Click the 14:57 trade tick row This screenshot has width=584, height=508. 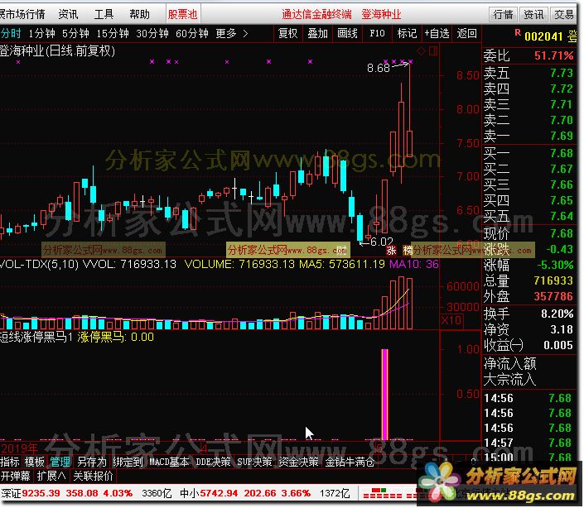click(x=528, y=443)
